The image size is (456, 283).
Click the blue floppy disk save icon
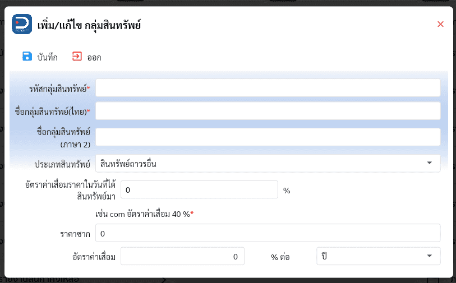click(x=27, y=57)
